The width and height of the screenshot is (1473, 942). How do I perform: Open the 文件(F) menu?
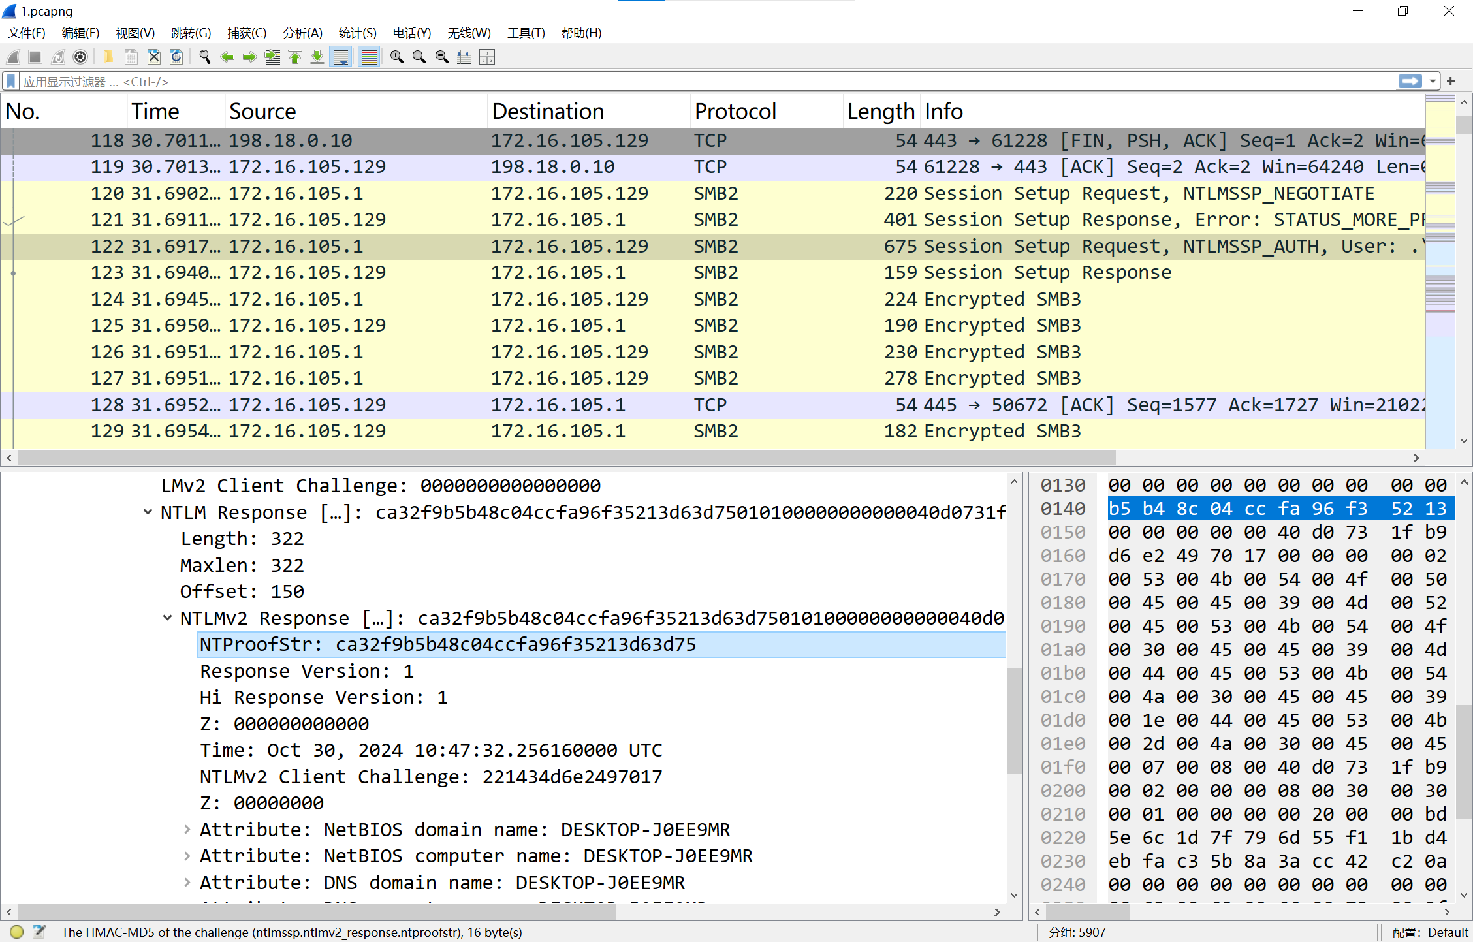tap(27, 33)
